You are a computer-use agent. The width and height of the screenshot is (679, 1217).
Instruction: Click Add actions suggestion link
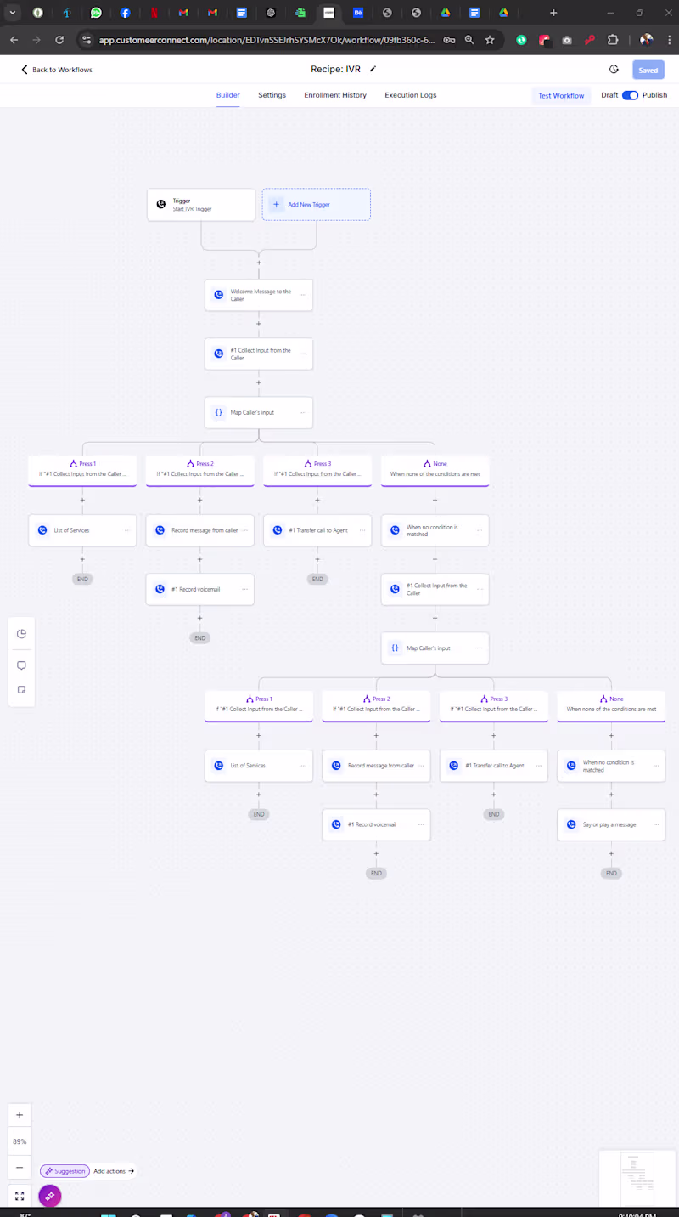point(114,1171)
